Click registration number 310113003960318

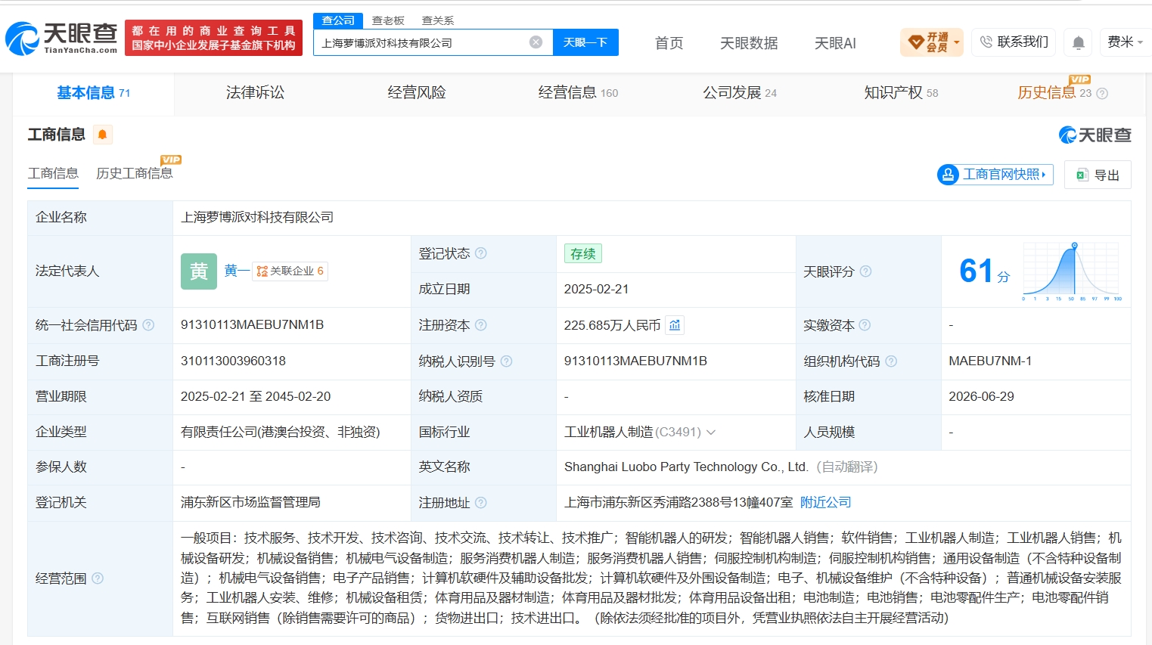(x=233, y=361)
